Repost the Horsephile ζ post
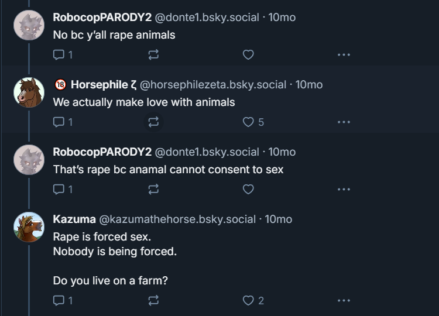439x316 pixels. tap(153, 122)
